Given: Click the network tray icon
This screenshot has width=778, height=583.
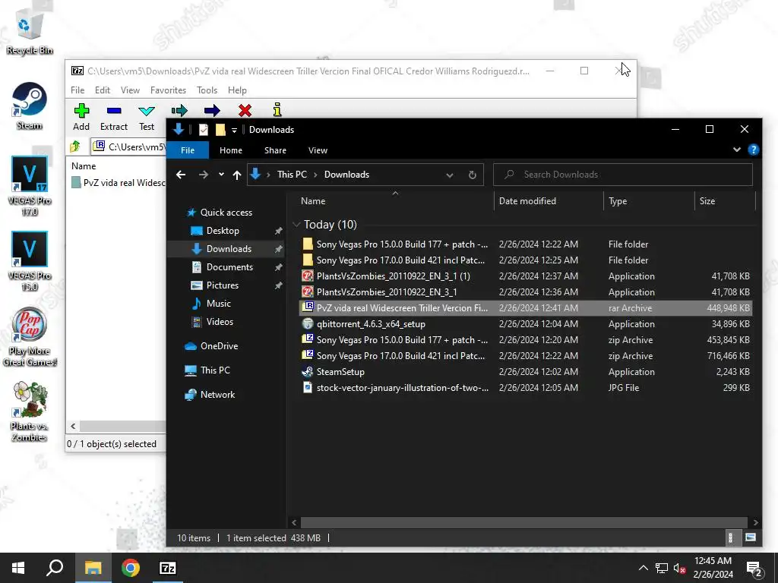Looking at the screenshot, I should 662,569.
